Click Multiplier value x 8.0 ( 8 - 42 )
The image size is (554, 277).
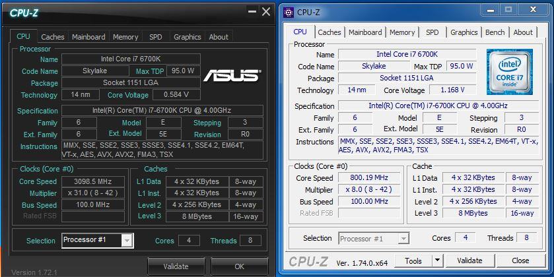[369, 189]
